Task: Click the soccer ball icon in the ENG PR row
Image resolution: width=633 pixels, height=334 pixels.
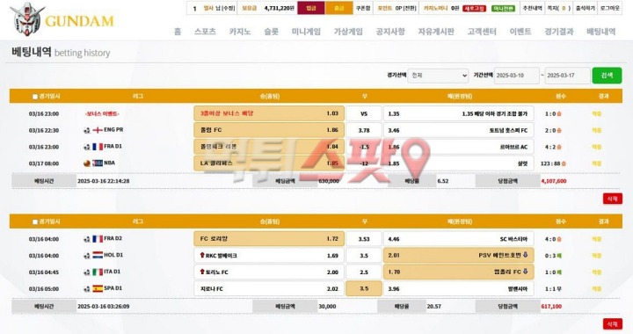Action: point(87,130)
